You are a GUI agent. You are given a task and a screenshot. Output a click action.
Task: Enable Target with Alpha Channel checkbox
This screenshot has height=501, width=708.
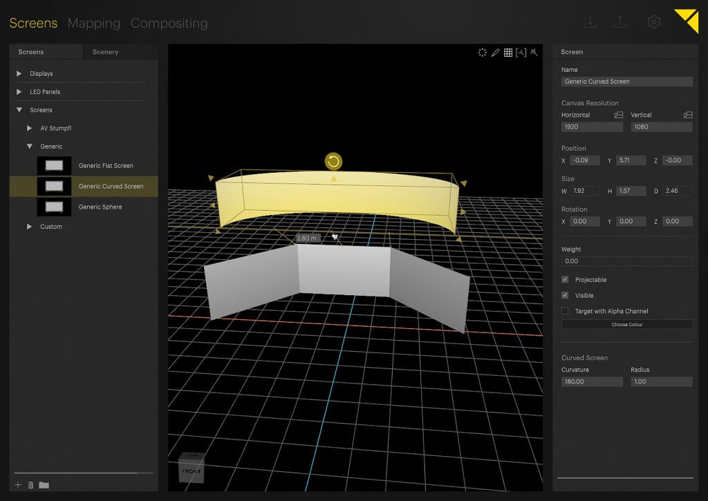point(565,312)
